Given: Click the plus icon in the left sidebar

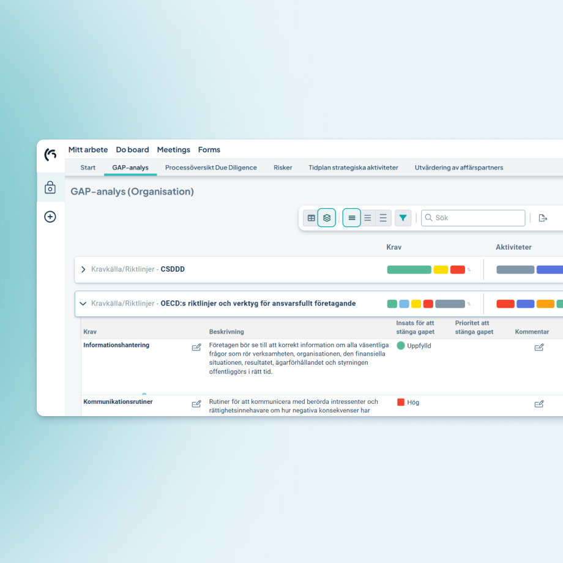Looking at the screenshot, I should click(50, 217).
